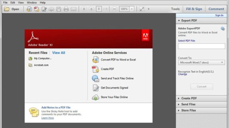Click the Change language link
This screenshot has width=229, height=128.
[182, 74]
